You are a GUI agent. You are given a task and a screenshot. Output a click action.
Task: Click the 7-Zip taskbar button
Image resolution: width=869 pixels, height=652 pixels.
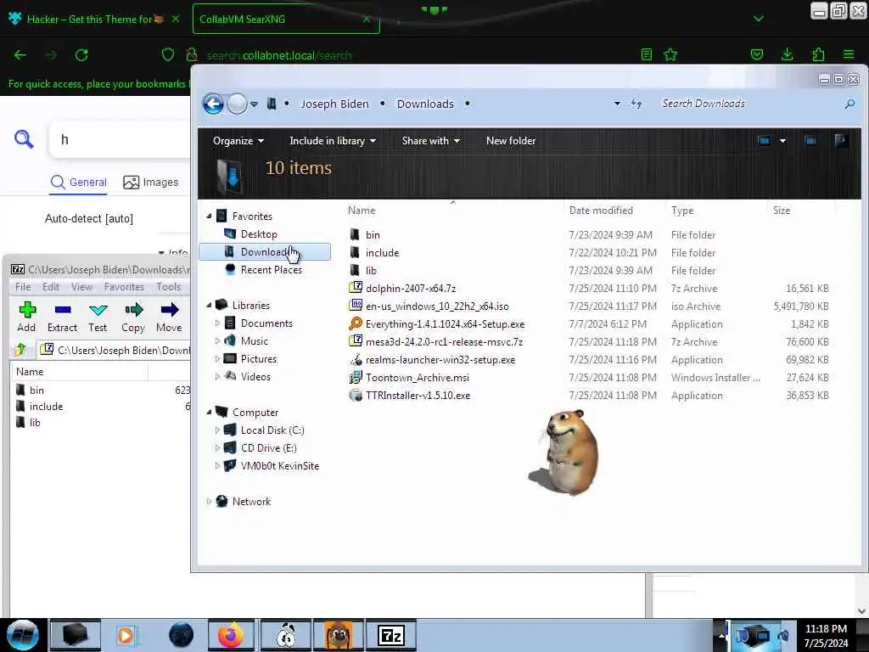coord(390,635)
